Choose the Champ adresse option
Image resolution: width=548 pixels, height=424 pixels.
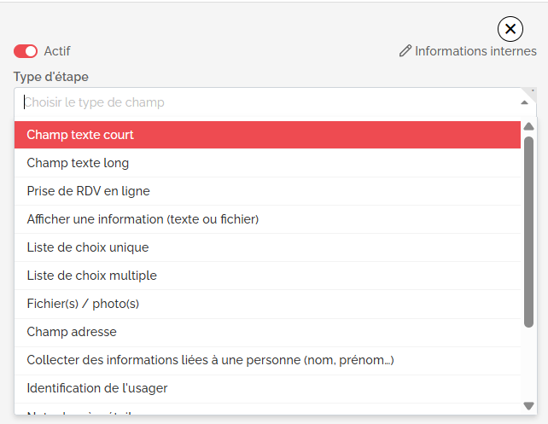267,332
